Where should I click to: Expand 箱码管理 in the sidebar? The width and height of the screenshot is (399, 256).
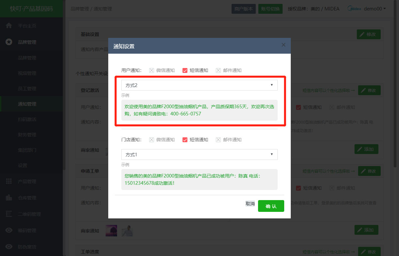pos(31,230)
